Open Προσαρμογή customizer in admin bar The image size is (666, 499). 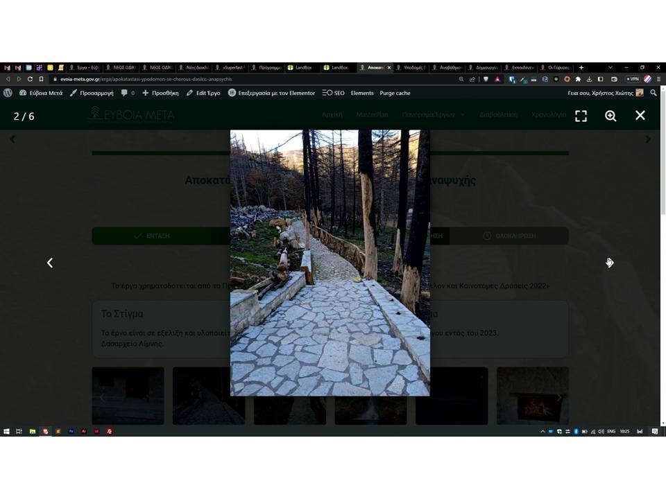click(92, 93)
